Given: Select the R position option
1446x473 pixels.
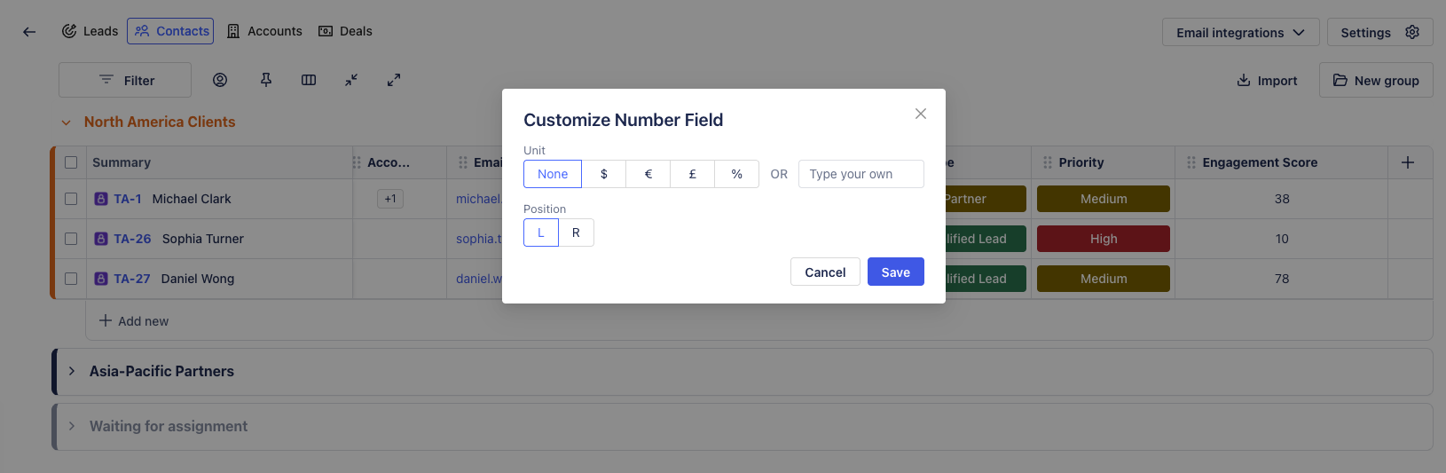Looking at the screenshot, I should coord(576,233).
